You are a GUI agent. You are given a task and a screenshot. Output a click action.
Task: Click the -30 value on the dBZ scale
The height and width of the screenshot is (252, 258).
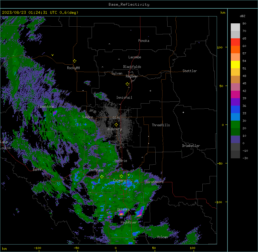[245, 158]
